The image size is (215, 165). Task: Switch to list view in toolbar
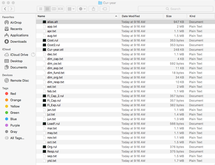coord(47,9)
